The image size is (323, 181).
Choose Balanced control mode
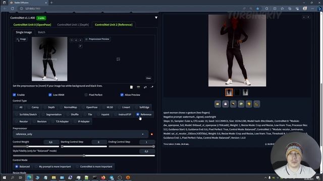point(22,166)
